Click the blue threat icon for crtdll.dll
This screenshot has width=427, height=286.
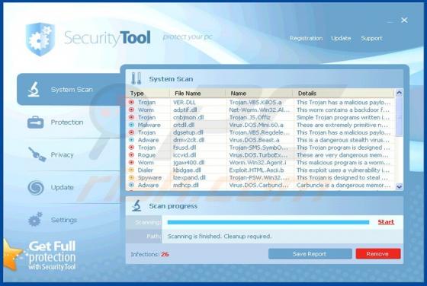point(131,125)
